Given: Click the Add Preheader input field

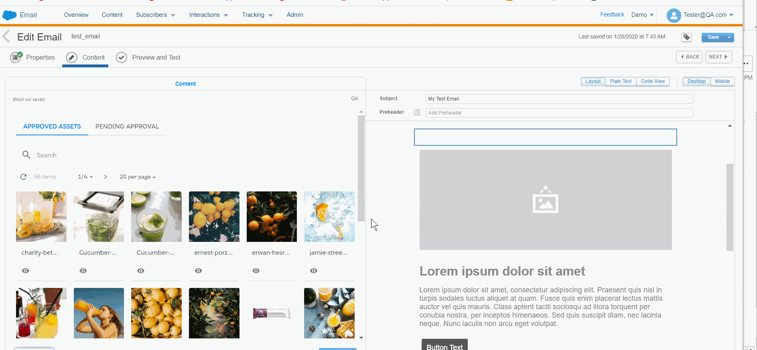Looking at the screenshot, I should coord(559,113).
